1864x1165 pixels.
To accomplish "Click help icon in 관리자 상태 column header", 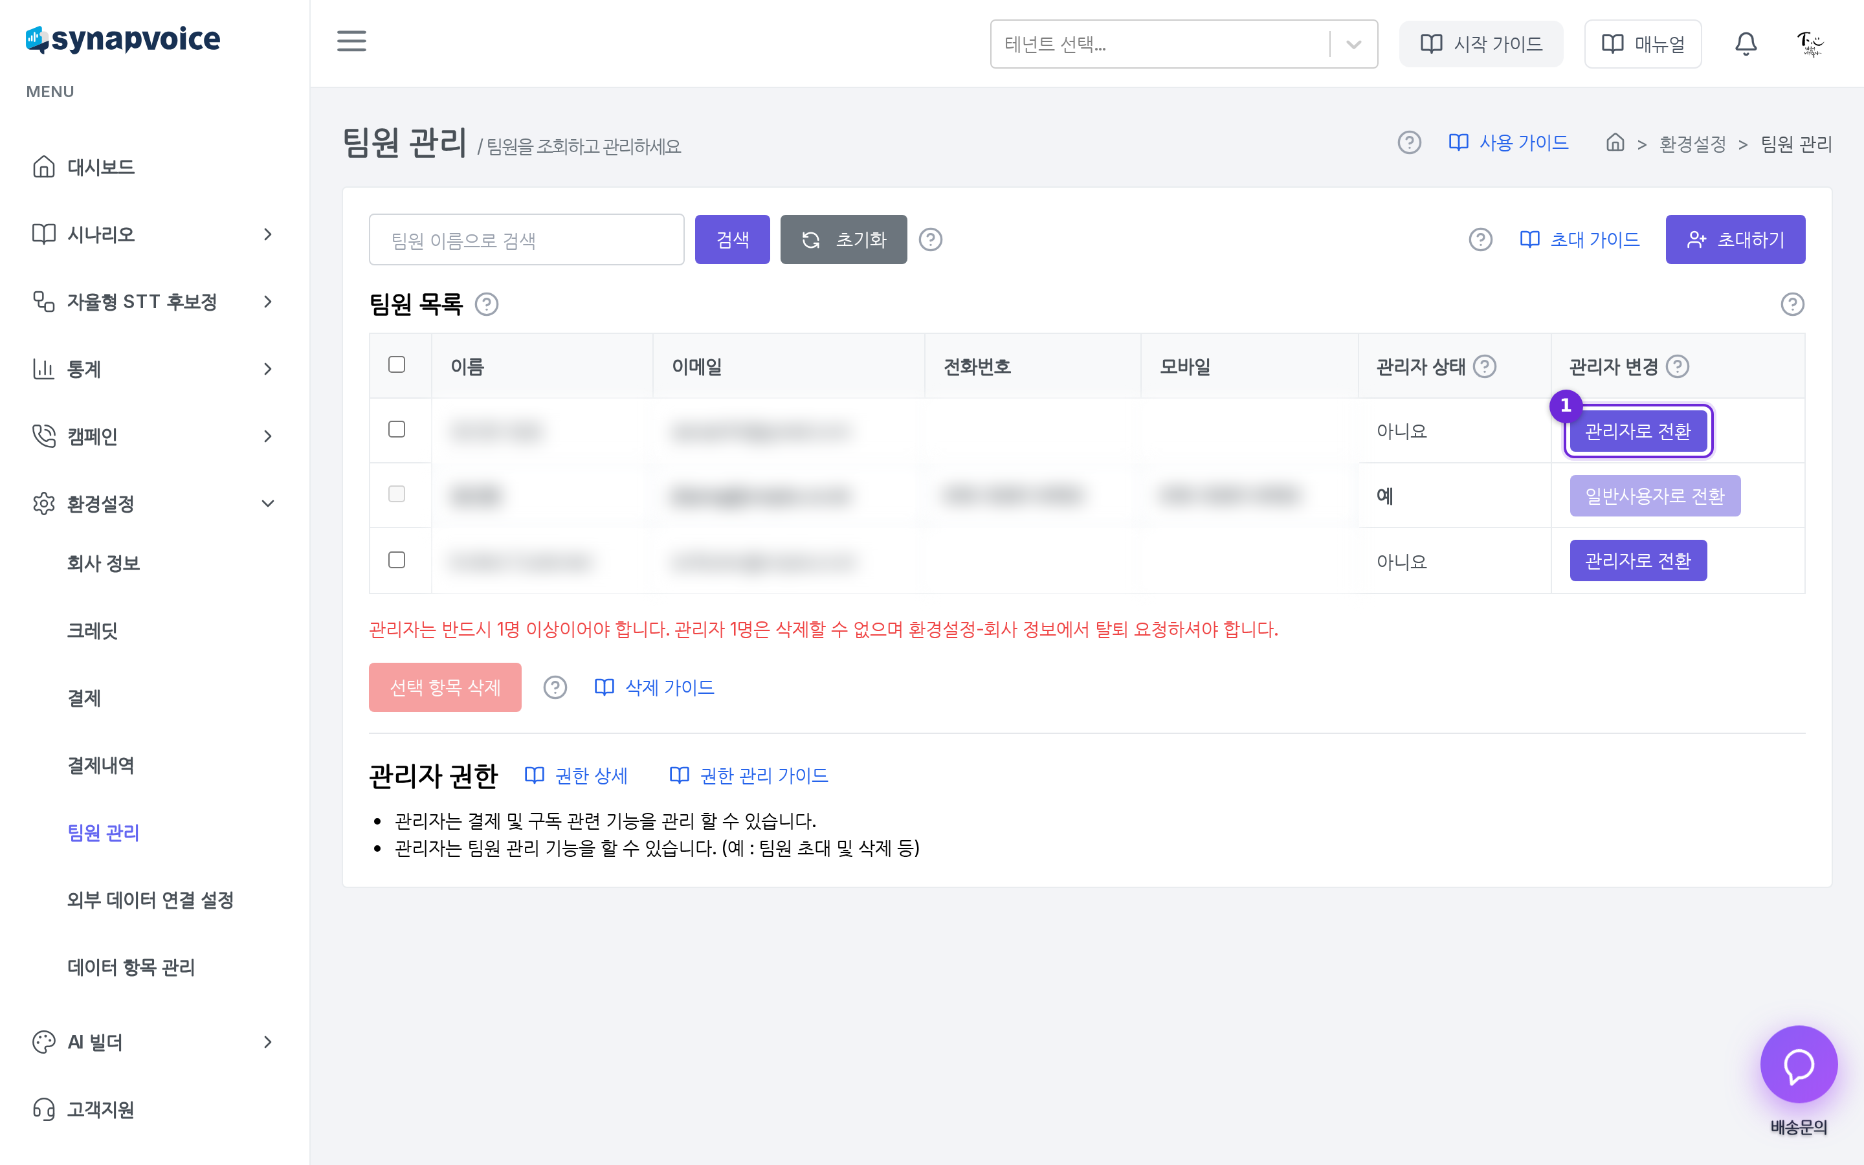I will point(1484,367).
